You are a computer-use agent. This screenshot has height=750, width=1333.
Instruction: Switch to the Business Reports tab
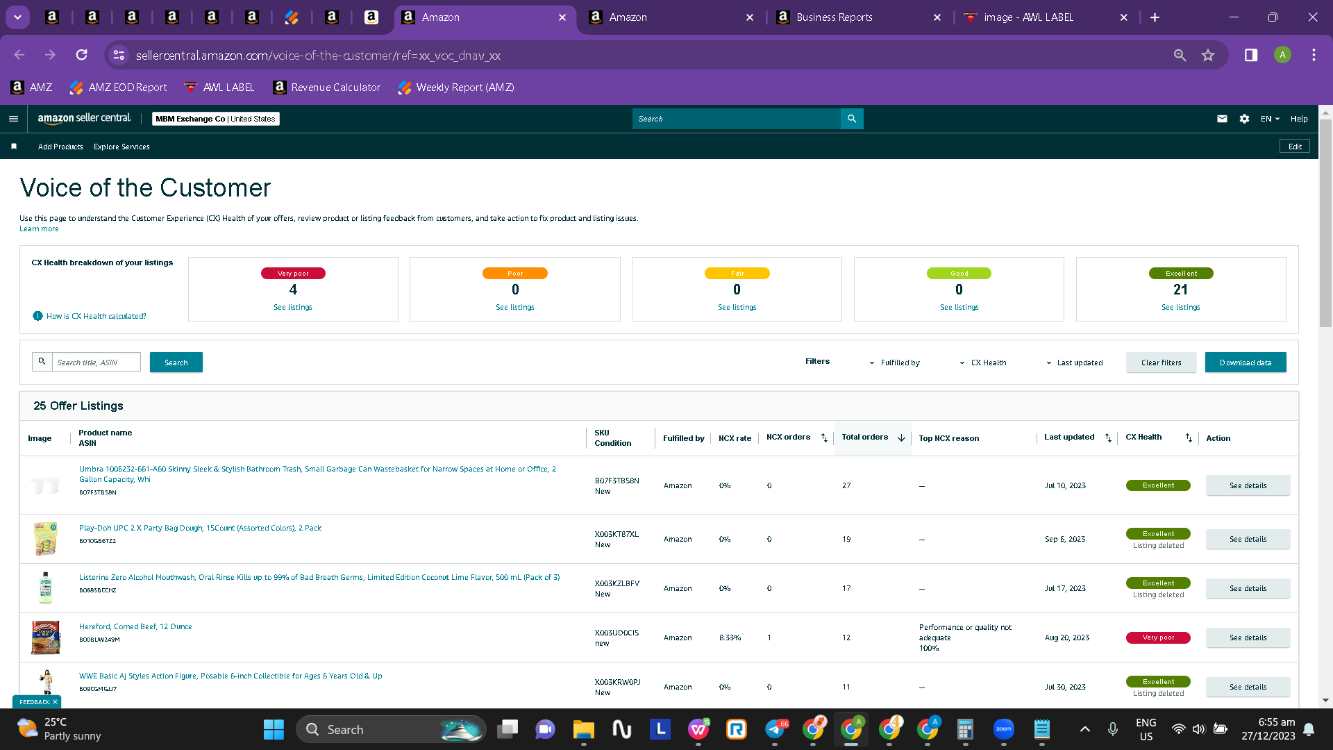[859, 17]
